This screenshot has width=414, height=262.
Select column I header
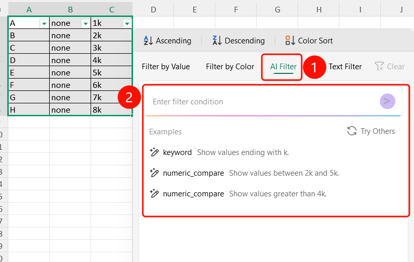coord(360,10)
